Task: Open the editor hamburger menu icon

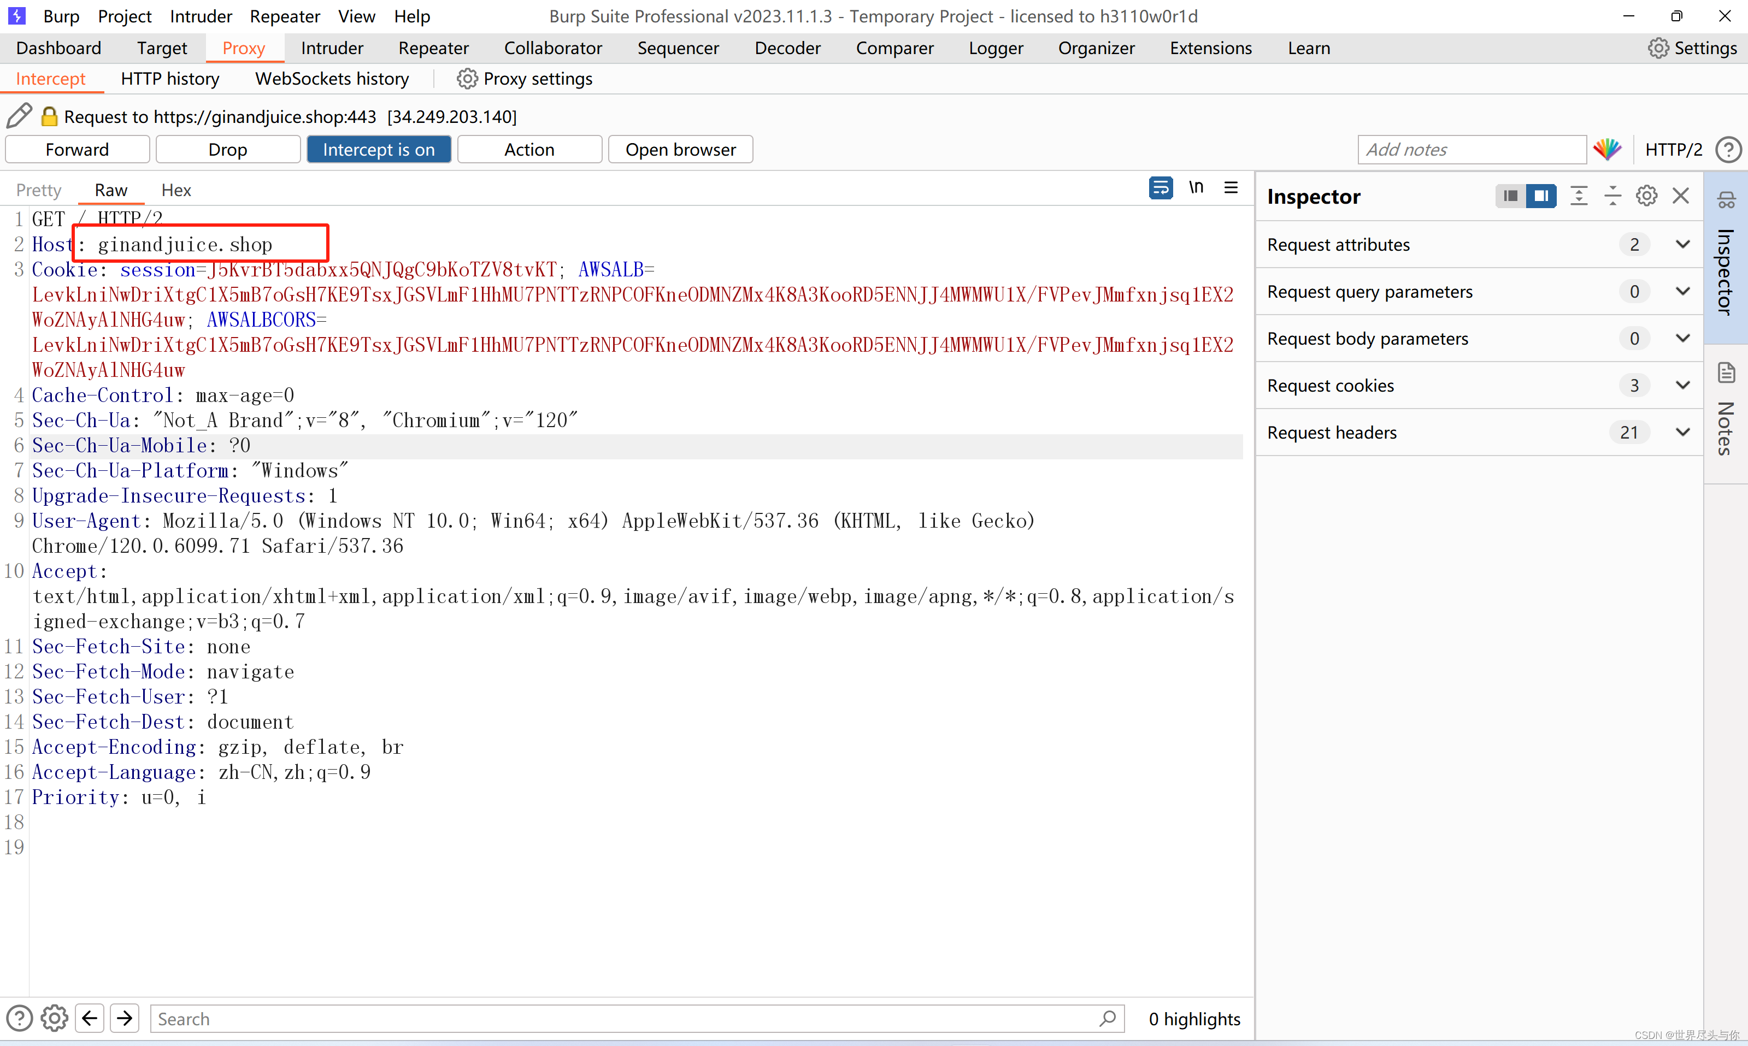Action: [x=1231, y=187]
